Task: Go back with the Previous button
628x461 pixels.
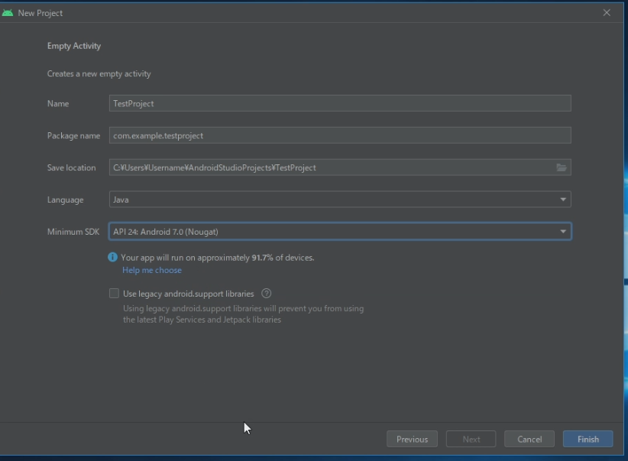Action: click(x=412, y=439)
